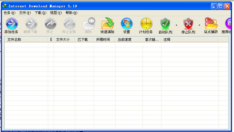
Task: Open the 帮助 (Help) menu
Action: pyautogui.click(x=71, y=13)
